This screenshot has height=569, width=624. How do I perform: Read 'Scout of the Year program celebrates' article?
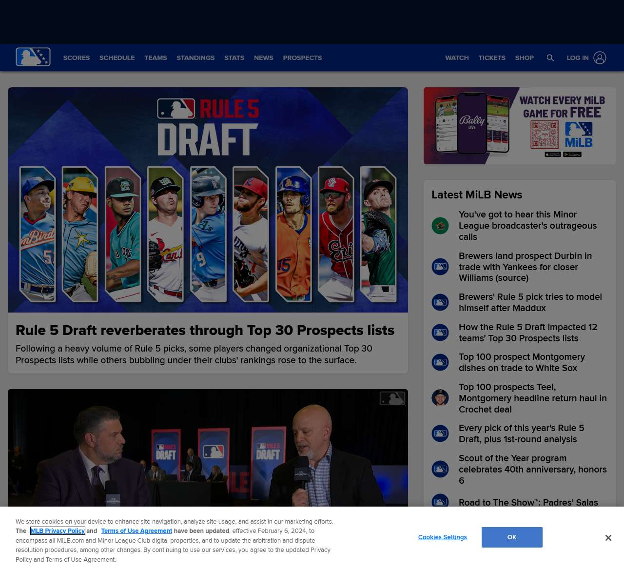[533, 469]
